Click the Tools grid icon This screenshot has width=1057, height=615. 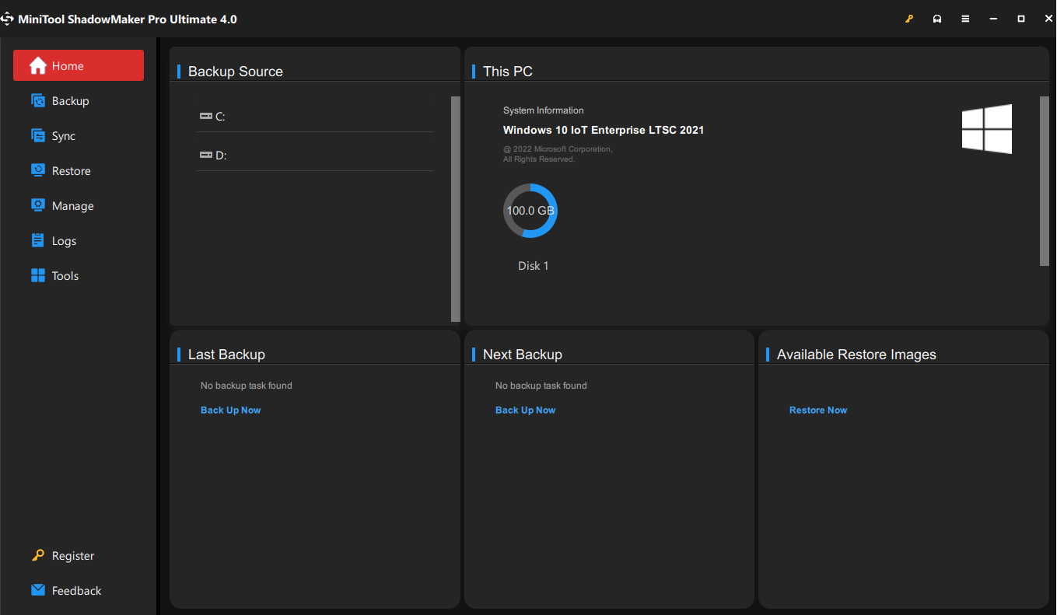(x=38, y=275)
